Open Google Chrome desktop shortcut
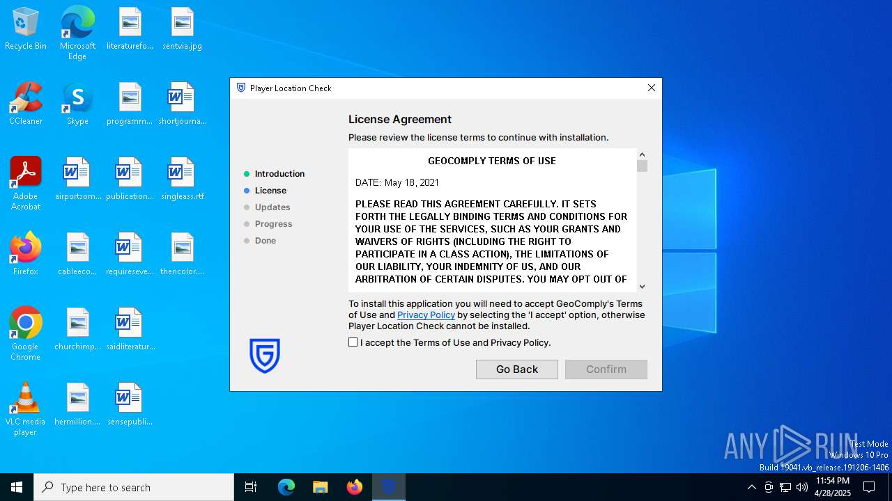Screen dimensions: 892x501 point(26,334)
